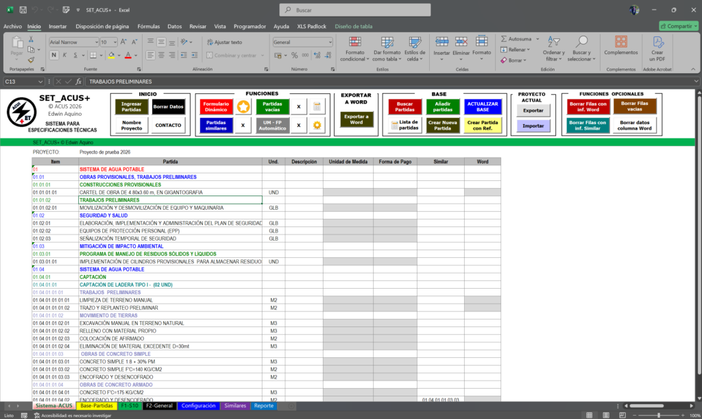This screenshot has width=702, height=419.
Task: Expand the General number format dropdown
Action: (x=329, y=42)
